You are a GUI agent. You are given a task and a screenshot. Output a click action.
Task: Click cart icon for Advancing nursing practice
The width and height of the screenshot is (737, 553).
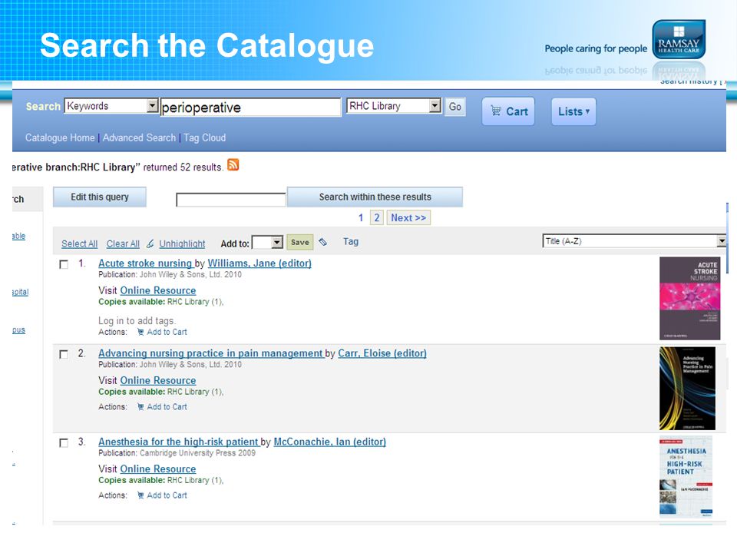[140, 407]
